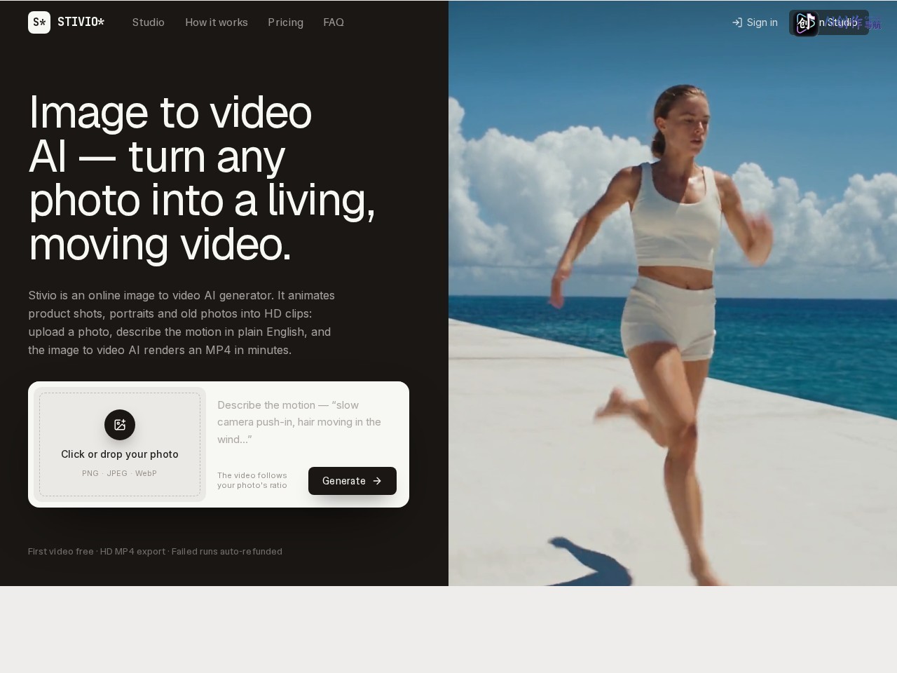897x673 pixels.
Task: Open the Studio nav item
Action: point(149,22)
